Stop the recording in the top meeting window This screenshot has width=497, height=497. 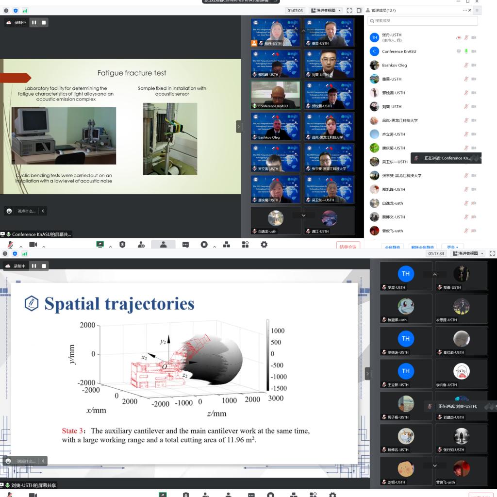click(x=44, y=22)
